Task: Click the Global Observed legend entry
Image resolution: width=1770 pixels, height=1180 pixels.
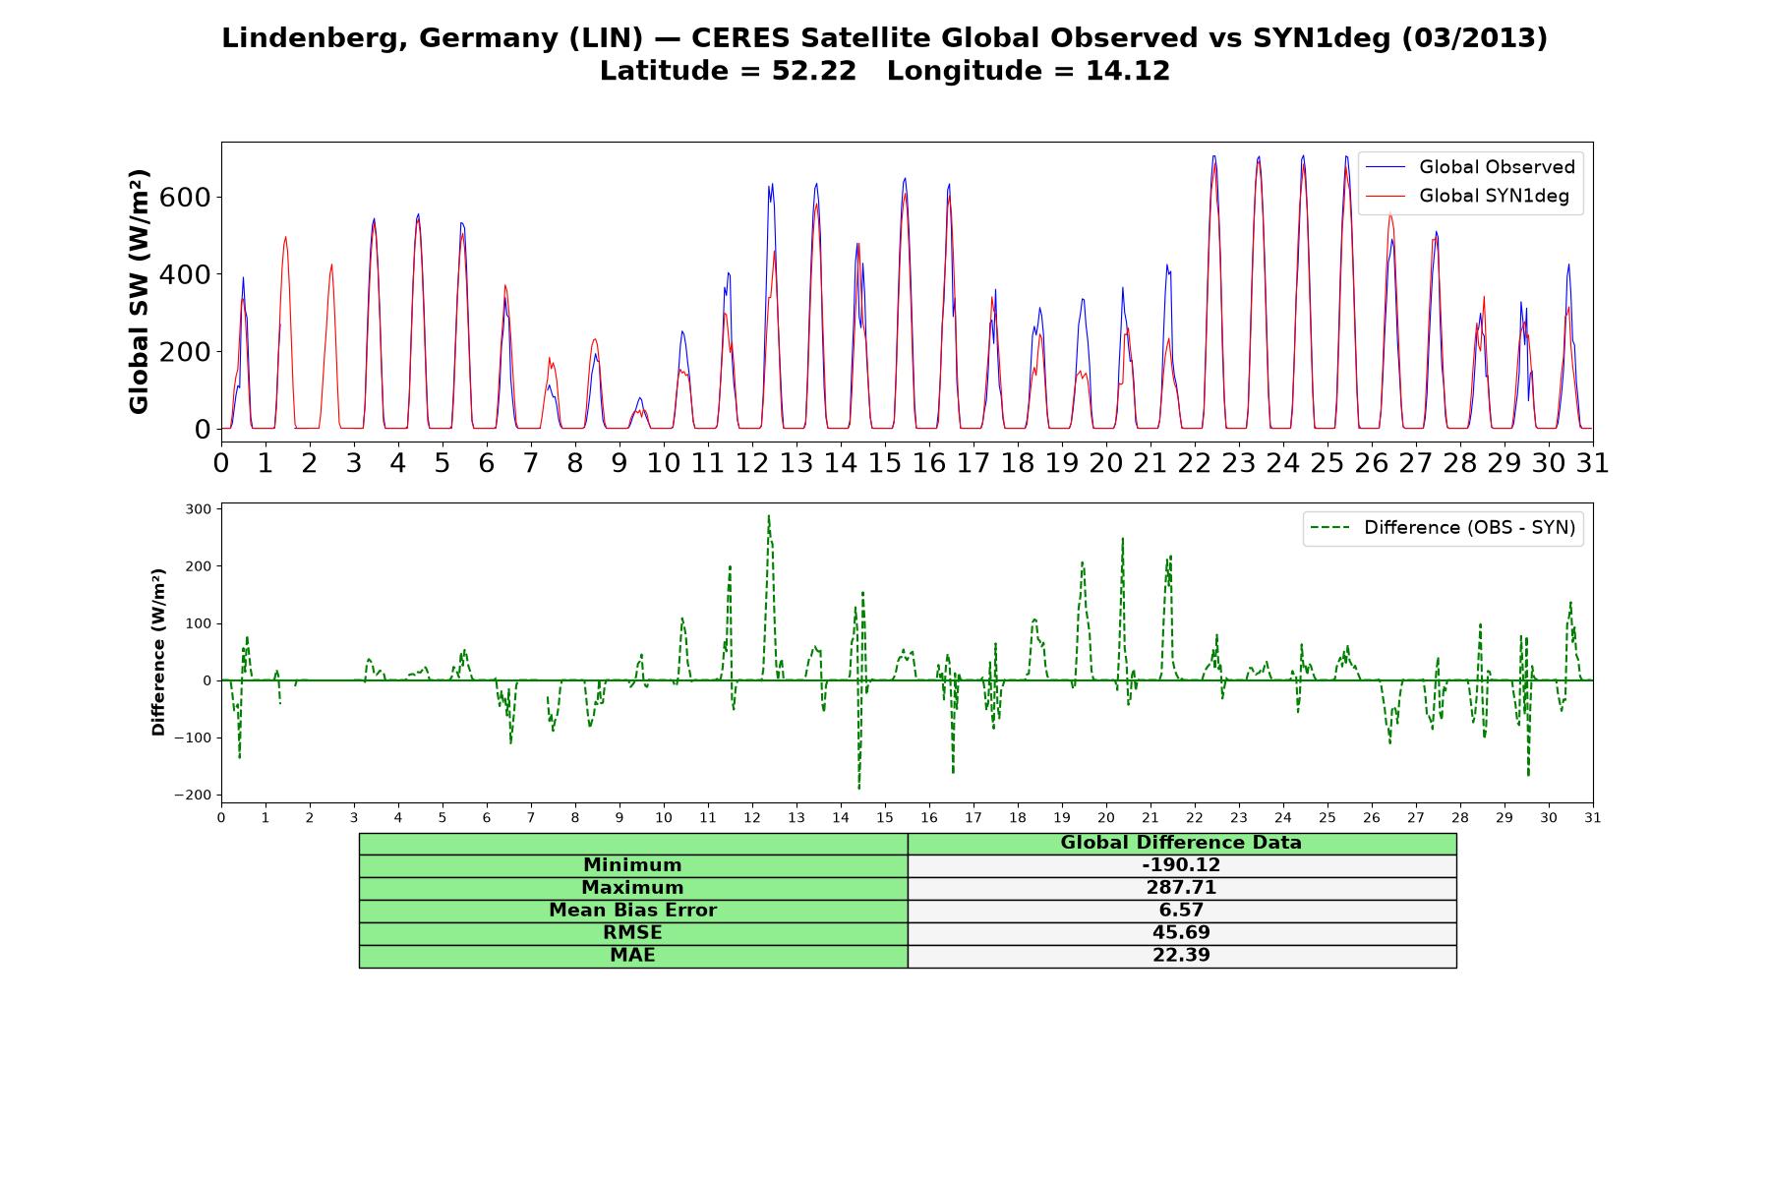Action: coord(1471,167)
